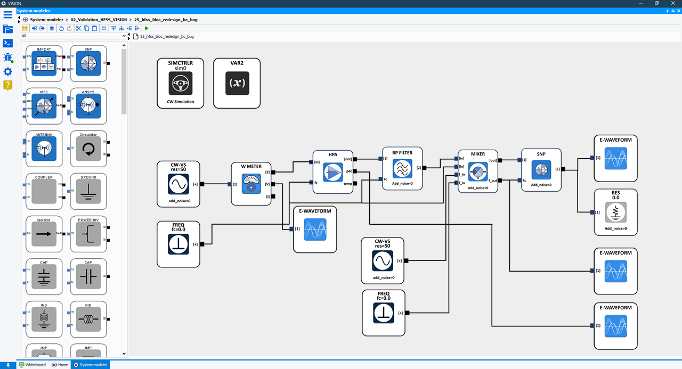This screenshot has height=369, width=682.
Task: Click the palette vertical scrollbar thumb
Action: (x=124, y=83)
